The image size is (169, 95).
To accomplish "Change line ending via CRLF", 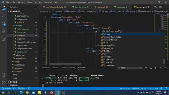I will (150, 89).
